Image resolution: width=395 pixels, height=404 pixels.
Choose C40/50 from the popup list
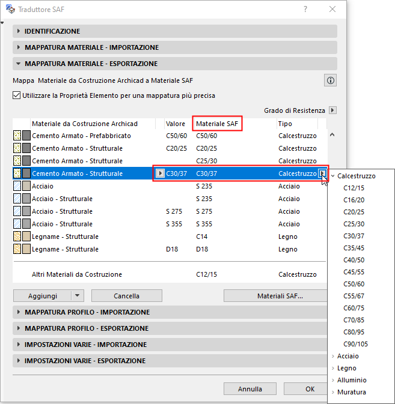click(354, 260)
